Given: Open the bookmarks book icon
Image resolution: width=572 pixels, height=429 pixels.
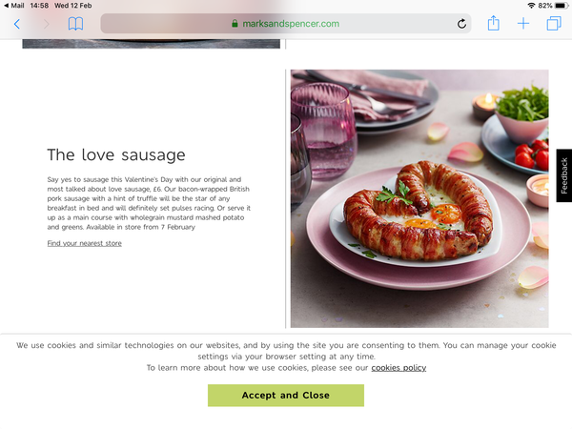Looking at the screenshot, I should [75, 24].
